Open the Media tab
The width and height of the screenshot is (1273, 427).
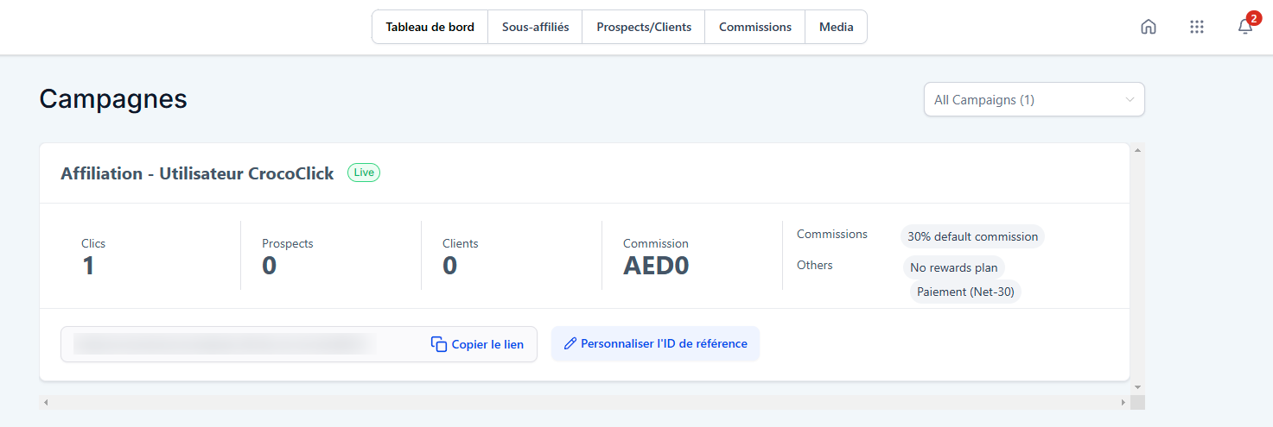tap(836, 27)
